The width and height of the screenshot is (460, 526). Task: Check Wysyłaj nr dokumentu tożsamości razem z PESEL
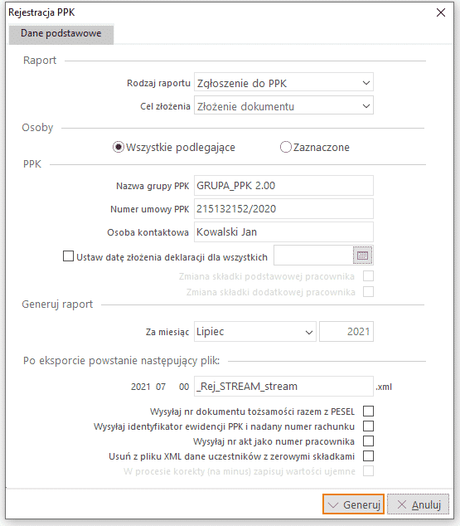point(368,412)
